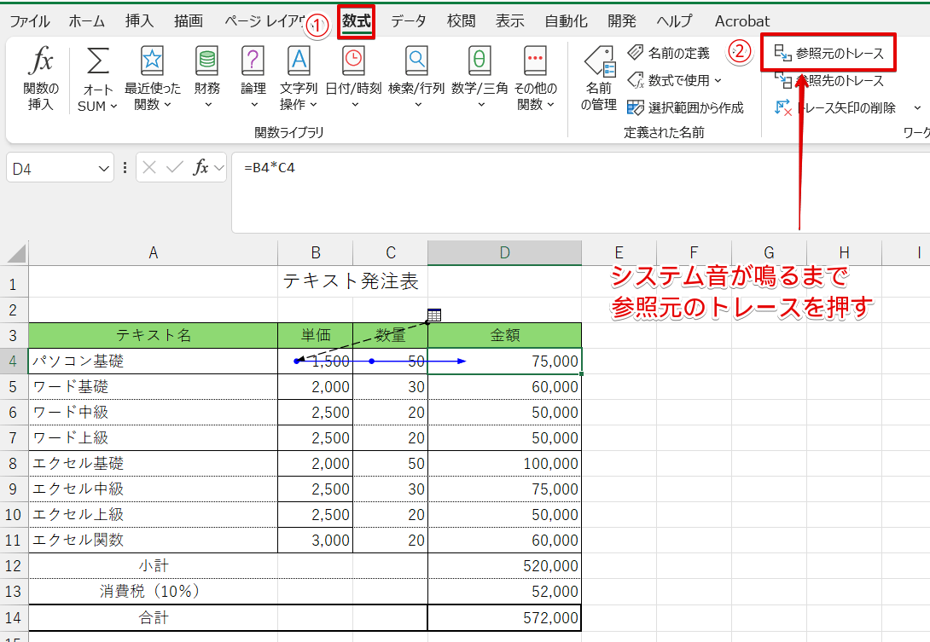
Task: Select the 100,000 amount cell
Action: click(x=505, y=464)
